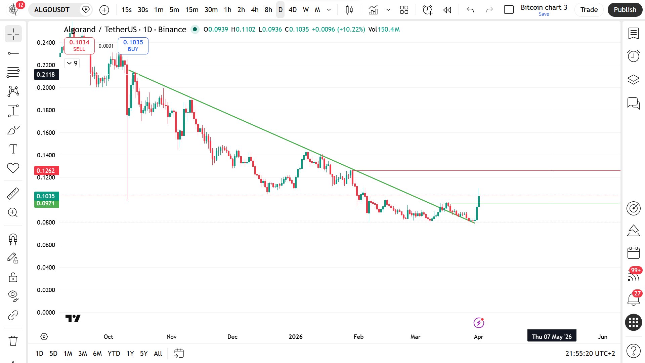Open the Replay rewind button

point(447,10)
